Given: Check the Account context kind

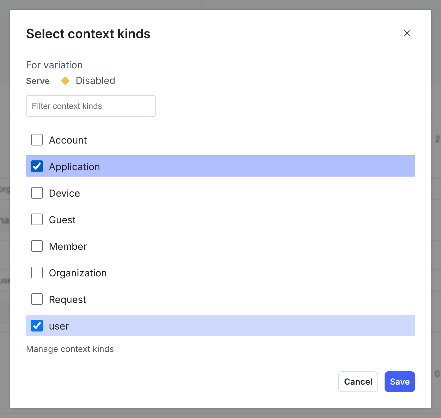Looking at the screenshot, I should coord(37,140).
